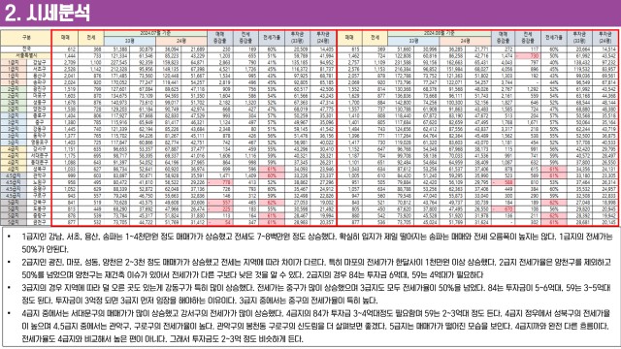Select the paragraph starting '1급지인 강남, 서초, 용산'

[x=317, y=243]
